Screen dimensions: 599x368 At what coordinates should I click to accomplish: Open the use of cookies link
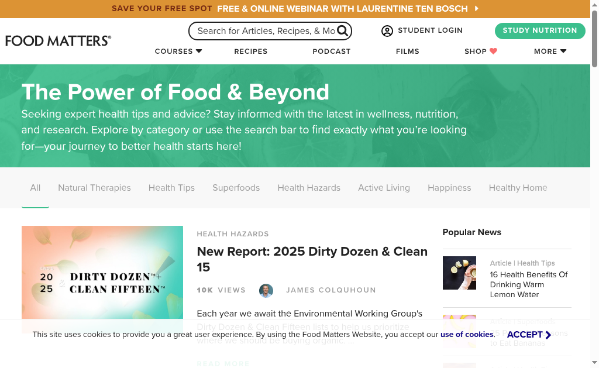pos(467,335)
